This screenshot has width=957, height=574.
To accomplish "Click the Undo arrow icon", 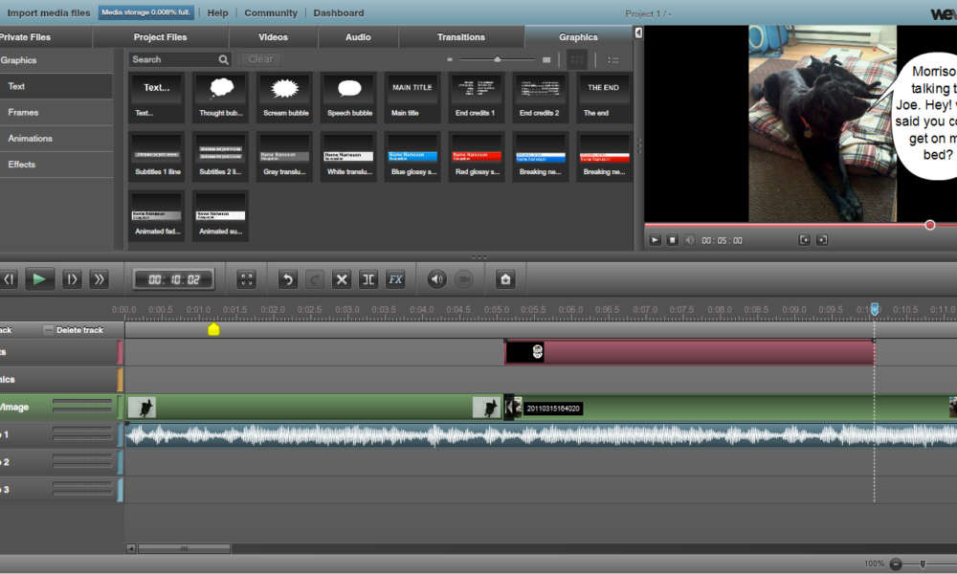I will tap(287, 279).
